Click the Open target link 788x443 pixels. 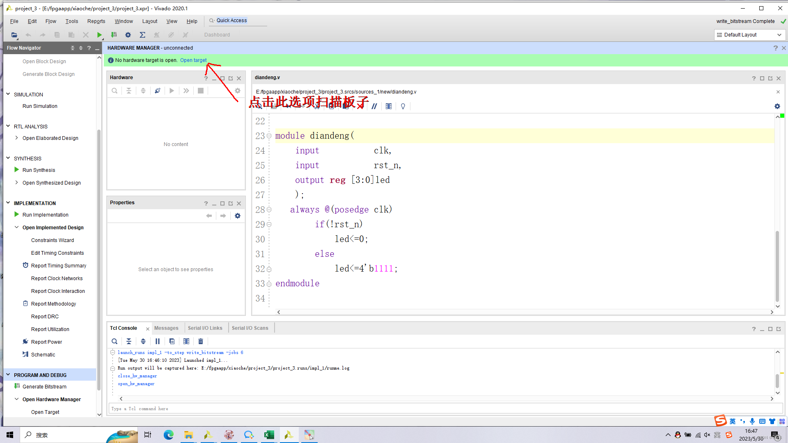(193, 60)
